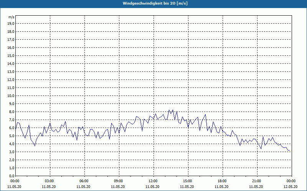Click the 11.05.20 date under 03:00

49,187
